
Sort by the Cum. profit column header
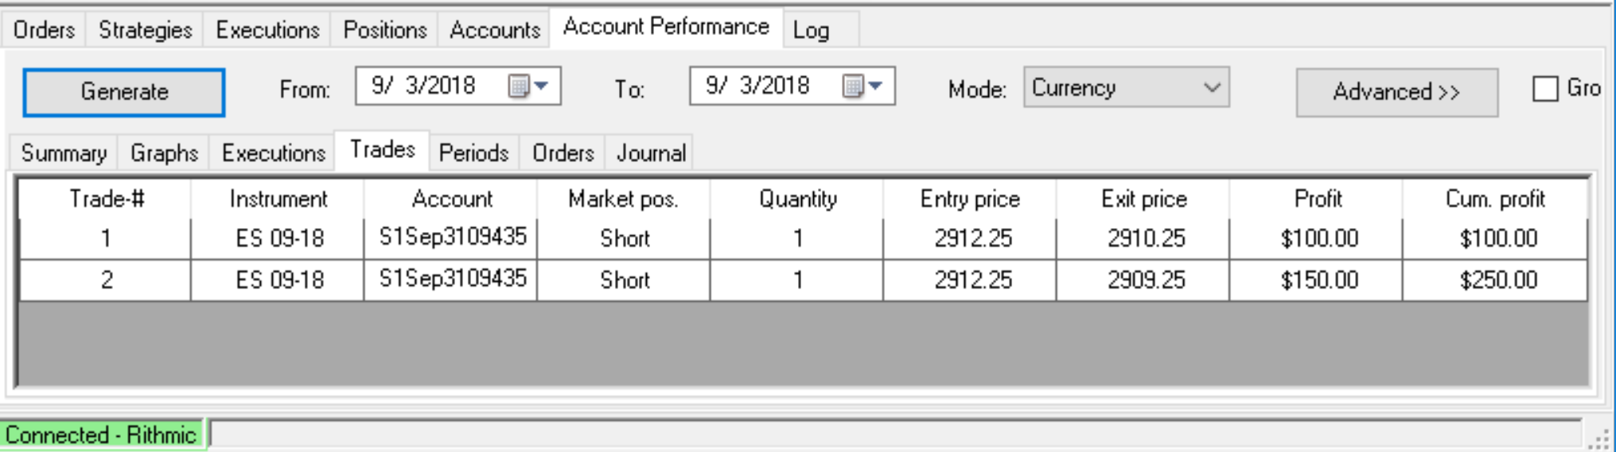pos(1494,199)
